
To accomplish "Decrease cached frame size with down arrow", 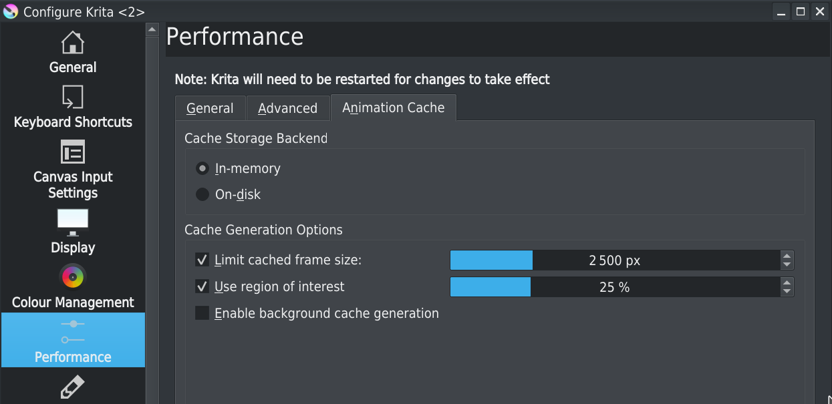I will 787,264.
